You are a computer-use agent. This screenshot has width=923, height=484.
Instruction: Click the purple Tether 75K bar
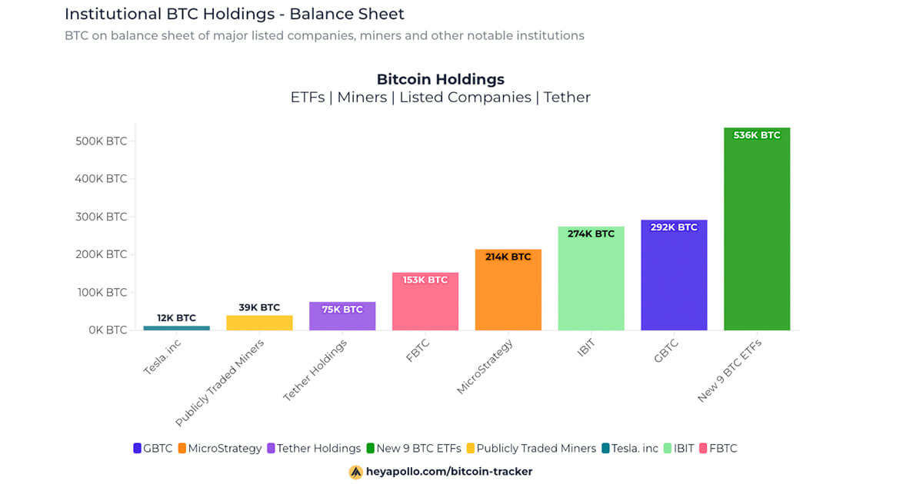click(342, 317)
